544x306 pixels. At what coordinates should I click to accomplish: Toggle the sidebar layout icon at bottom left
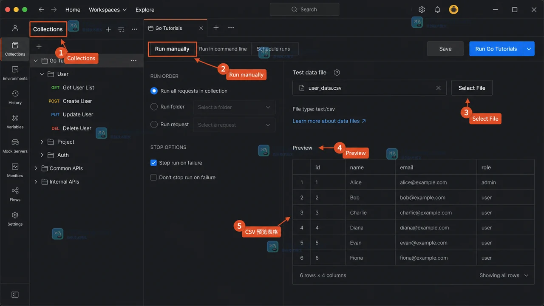point(15,295)
